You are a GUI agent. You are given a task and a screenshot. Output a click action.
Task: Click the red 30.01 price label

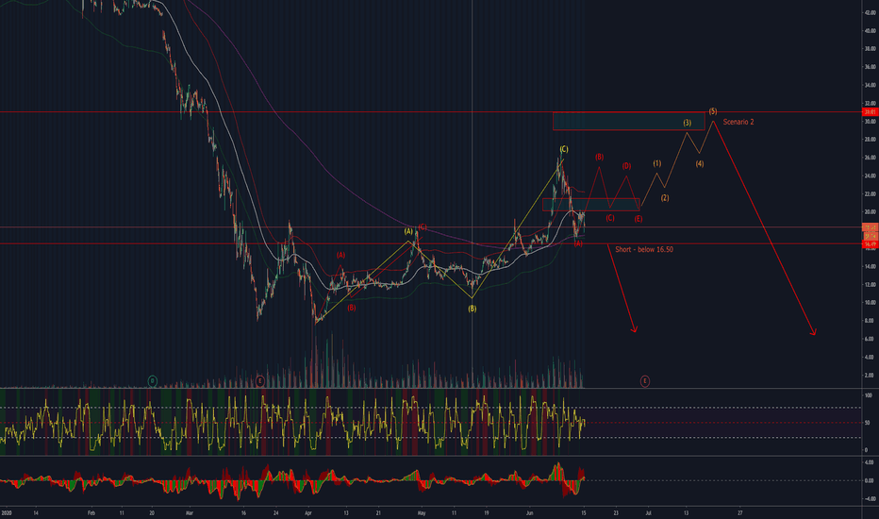870,112
